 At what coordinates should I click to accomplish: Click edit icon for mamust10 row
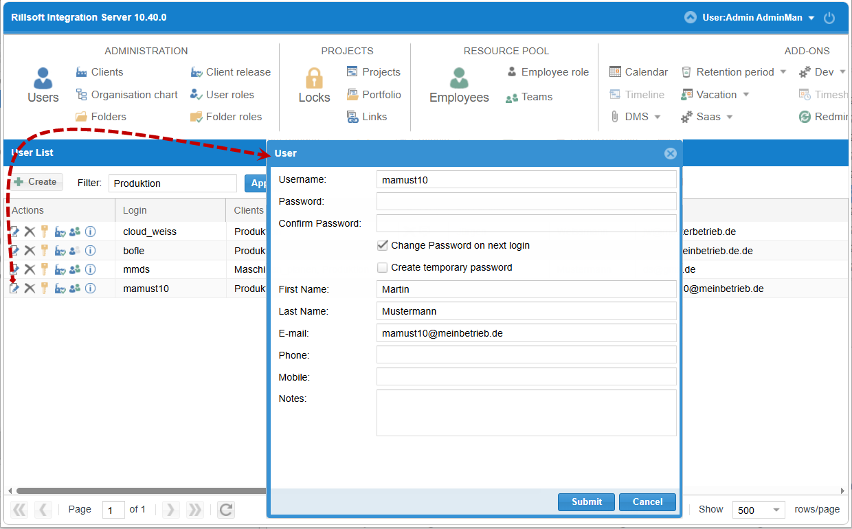[x=14, y=289]
